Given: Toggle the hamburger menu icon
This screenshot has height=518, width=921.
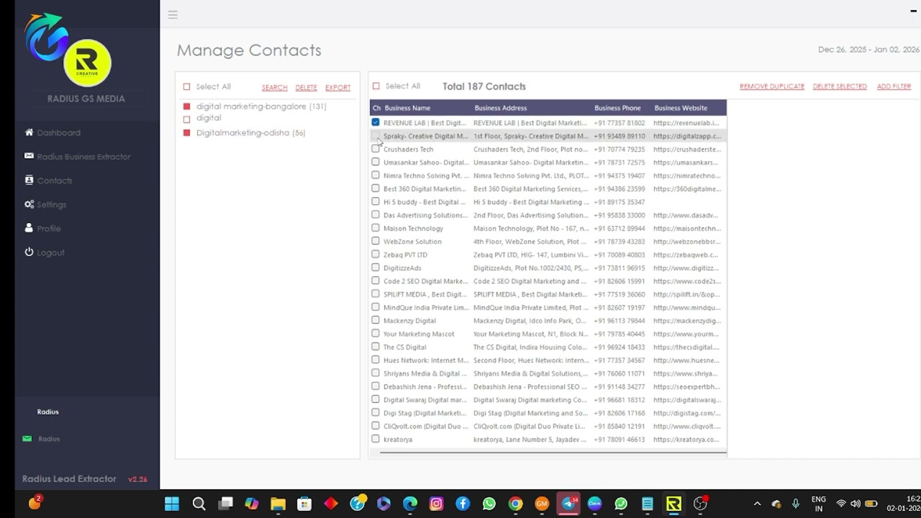Looking at the screenshot, I should click(173, 14).
